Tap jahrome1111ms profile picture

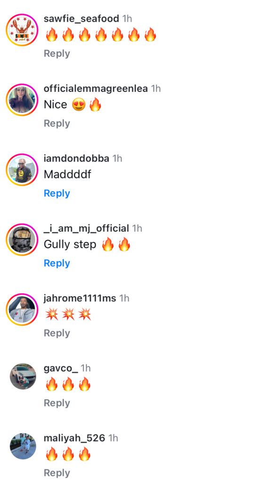(x=22, y=309)
